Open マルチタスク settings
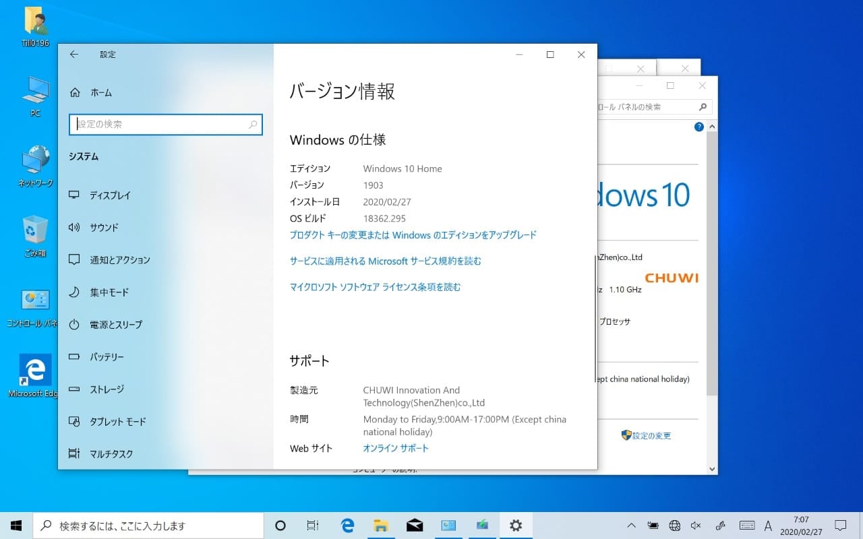 pos(111,454)
